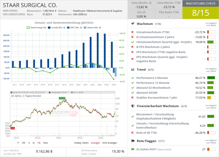Image resolution: width=219 pixels, height=157 pixels.
Task: Click green check next to Umsatz / Verschuldung
Action: coord(133,125)
